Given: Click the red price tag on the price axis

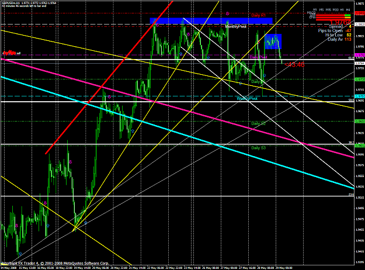Looking at the screenshot, I should point(360,13).
